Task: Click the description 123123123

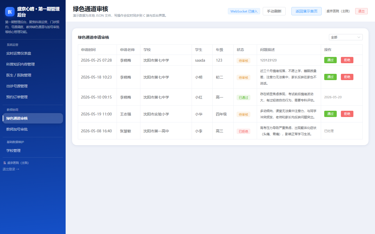Action: tap(268, 60)
